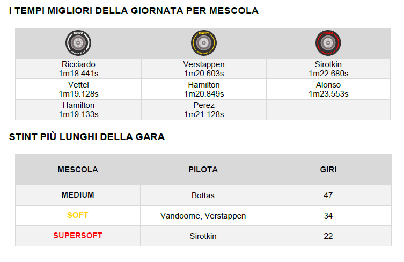Click the yellow SOFT compound label

pyautogui.click(x=78, y=215)
